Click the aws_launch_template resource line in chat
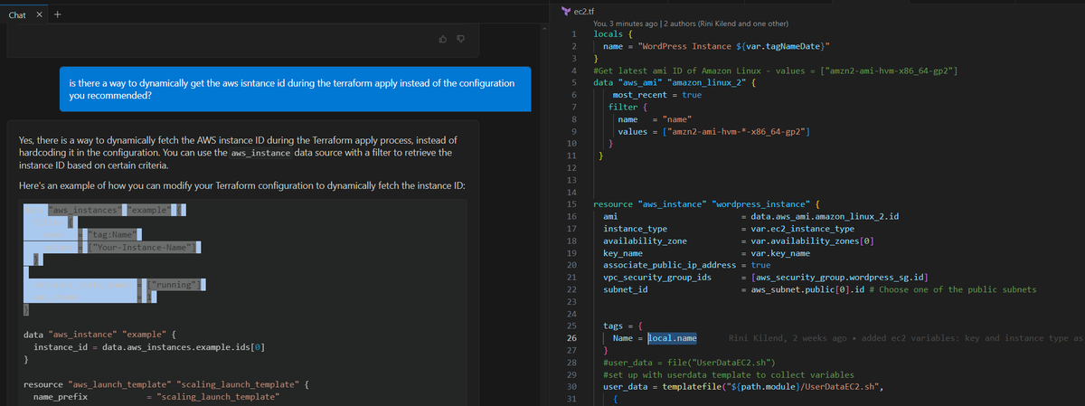The height and width of the screenshot is (406, 1085). click(x=167, y=385)
